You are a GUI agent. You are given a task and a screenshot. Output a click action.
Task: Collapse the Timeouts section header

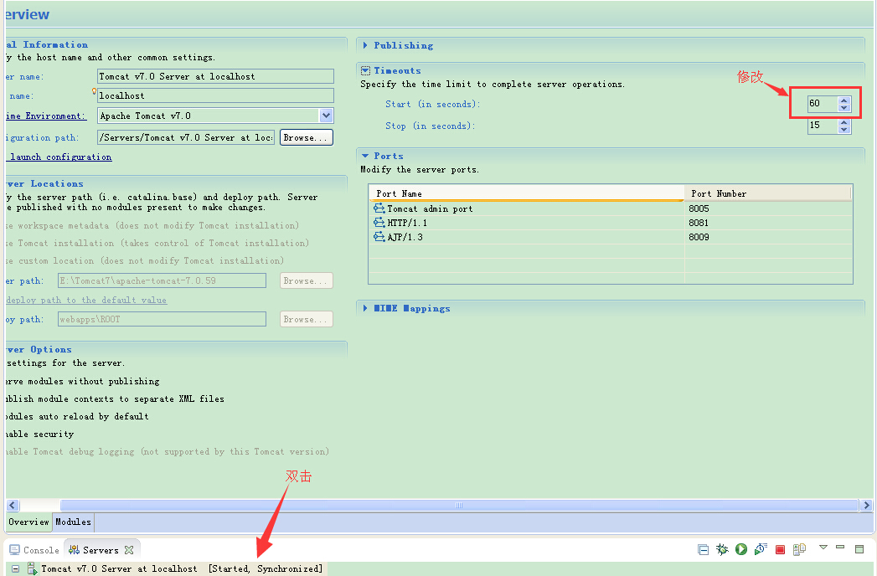pos(397,70)
